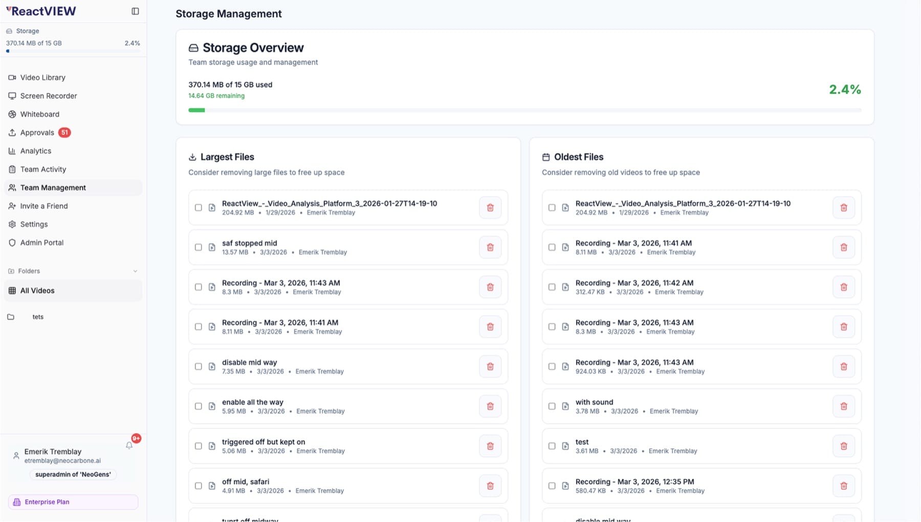Open Admin Portal in the sidebar
This screenshot has width=921, height=522.
click(73, 243)
